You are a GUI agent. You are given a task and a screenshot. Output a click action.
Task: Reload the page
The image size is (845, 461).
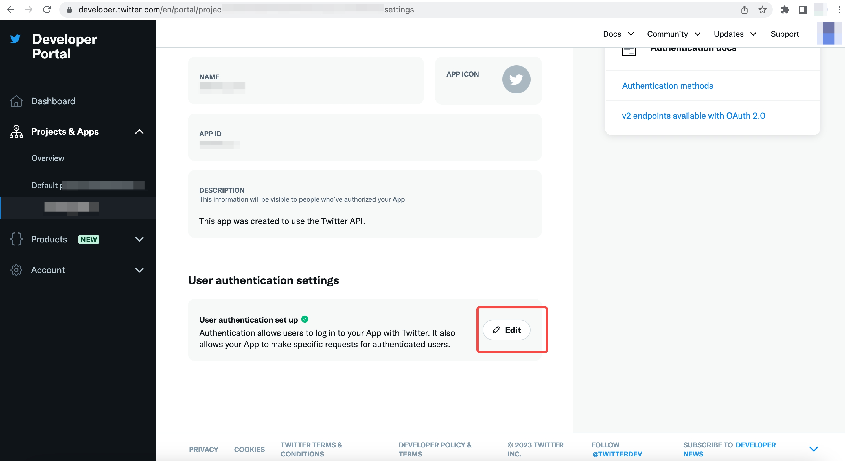[x=47, y=10]
